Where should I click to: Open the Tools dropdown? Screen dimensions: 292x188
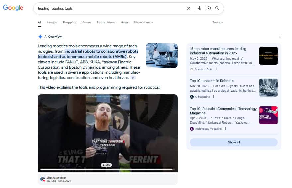pos(217,23)
